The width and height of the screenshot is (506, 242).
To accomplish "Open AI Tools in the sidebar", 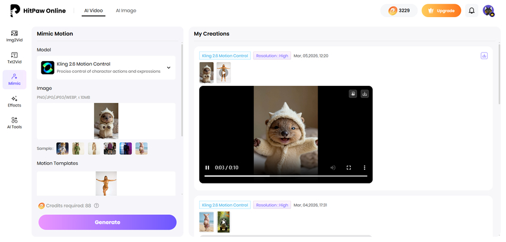I will [x=14, y=122].
